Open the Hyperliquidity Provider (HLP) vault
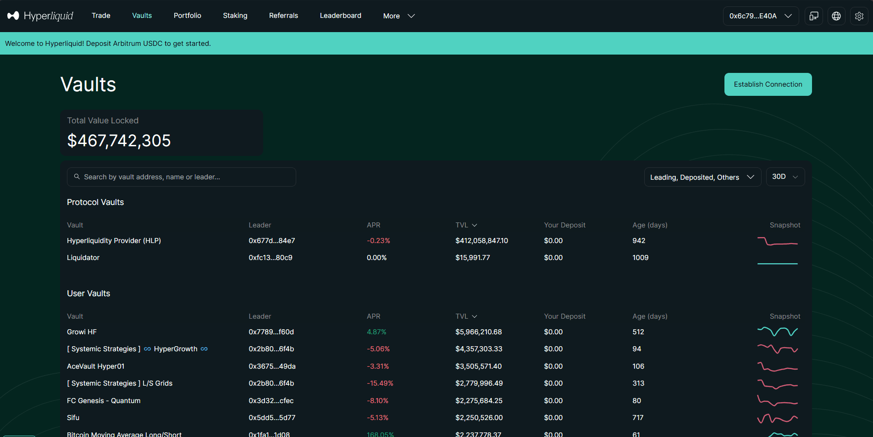Screen dimensions: 873x437 pos(114,241)
